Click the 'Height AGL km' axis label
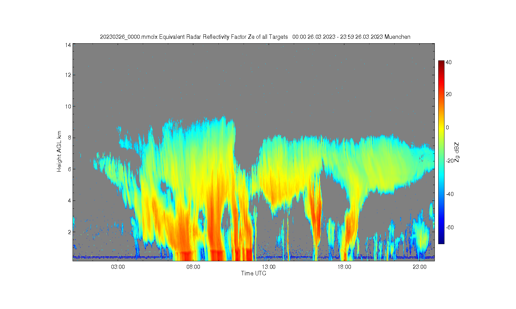516x309 pixels. [x=59, y=151]
